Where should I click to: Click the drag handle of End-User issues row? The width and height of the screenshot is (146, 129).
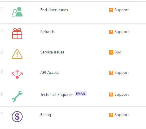click(2, 9)
